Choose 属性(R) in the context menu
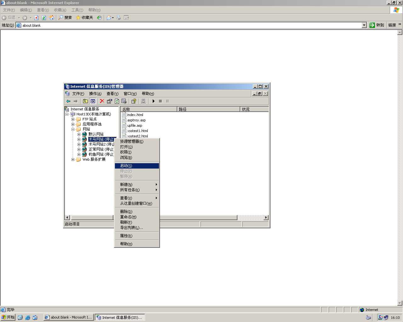The width and height of the screenshot is (403, 322). point(137,236)
